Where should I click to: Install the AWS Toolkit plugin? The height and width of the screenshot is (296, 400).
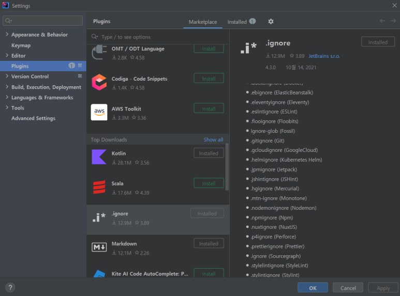click(209, 108)
